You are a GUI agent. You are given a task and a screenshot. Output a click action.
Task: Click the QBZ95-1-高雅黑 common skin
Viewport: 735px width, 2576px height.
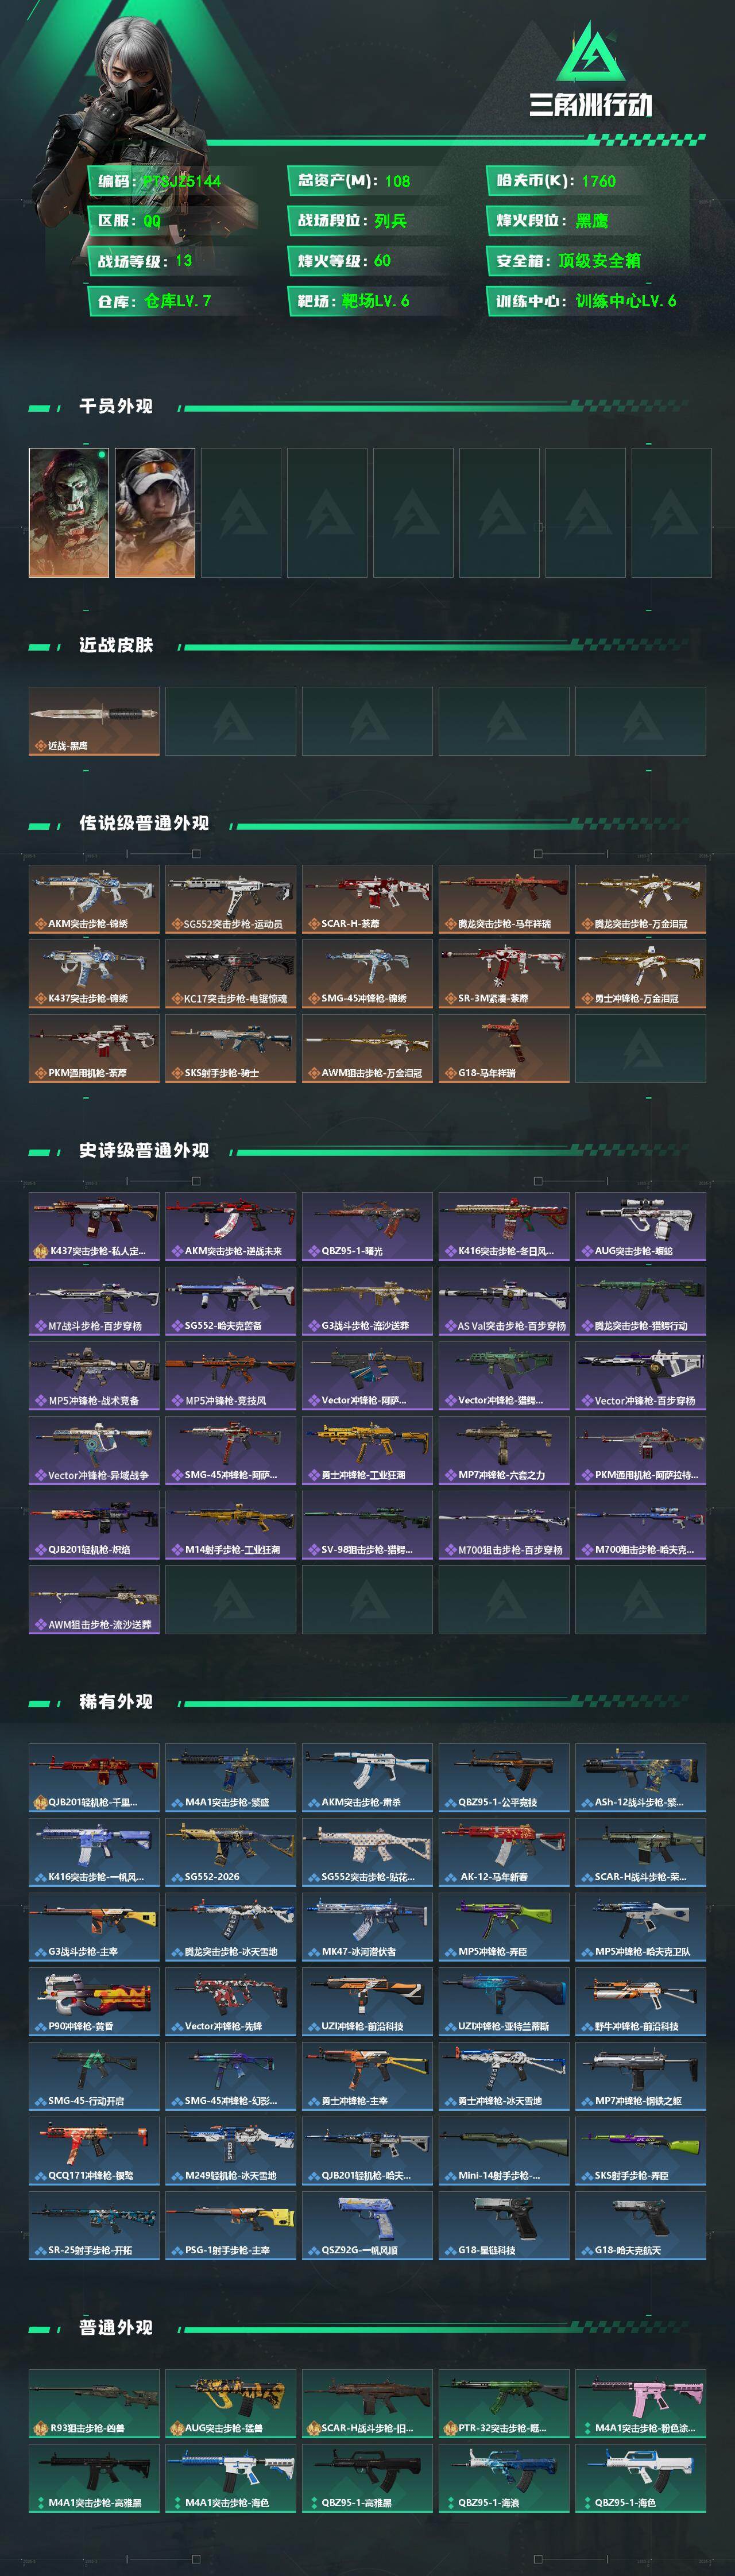(x=367, y=2478)
